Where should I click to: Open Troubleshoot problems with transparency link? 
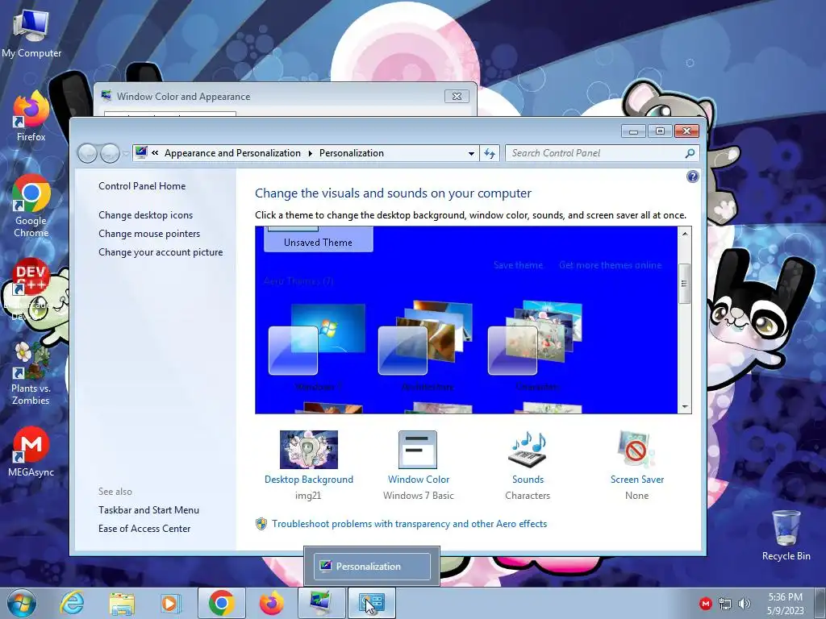409,524
